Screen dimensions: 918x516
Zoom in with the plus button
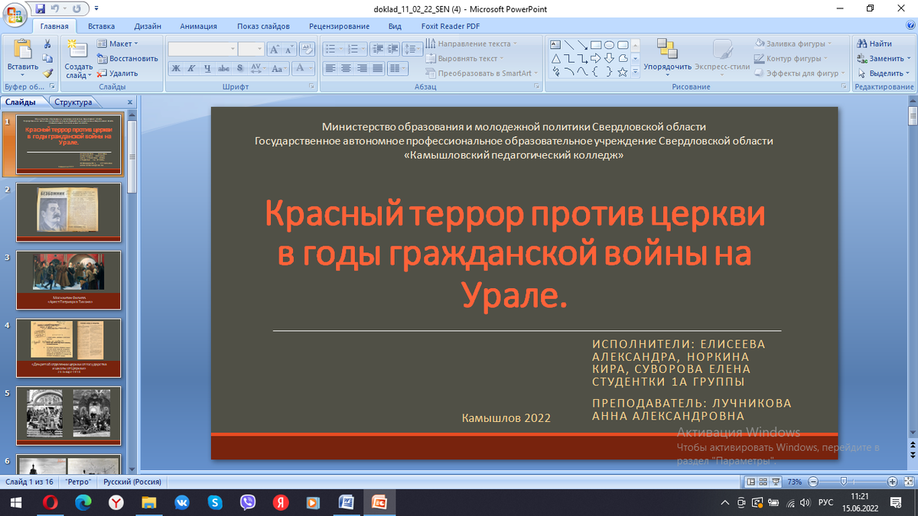tap(892, 482)
